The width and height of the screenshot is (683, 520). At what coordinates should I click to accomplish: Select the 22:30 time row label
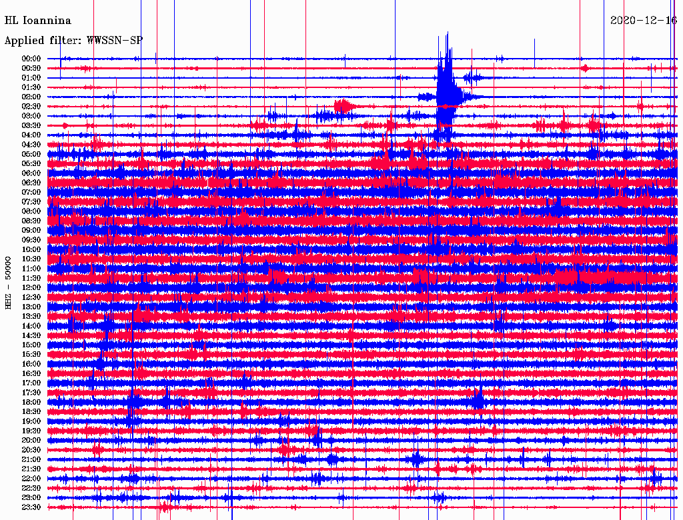point(31,488)
